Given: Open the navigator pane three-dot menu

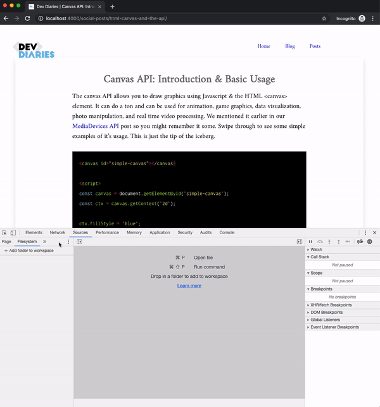Looking at the screenshot, I should pos(68,242).
